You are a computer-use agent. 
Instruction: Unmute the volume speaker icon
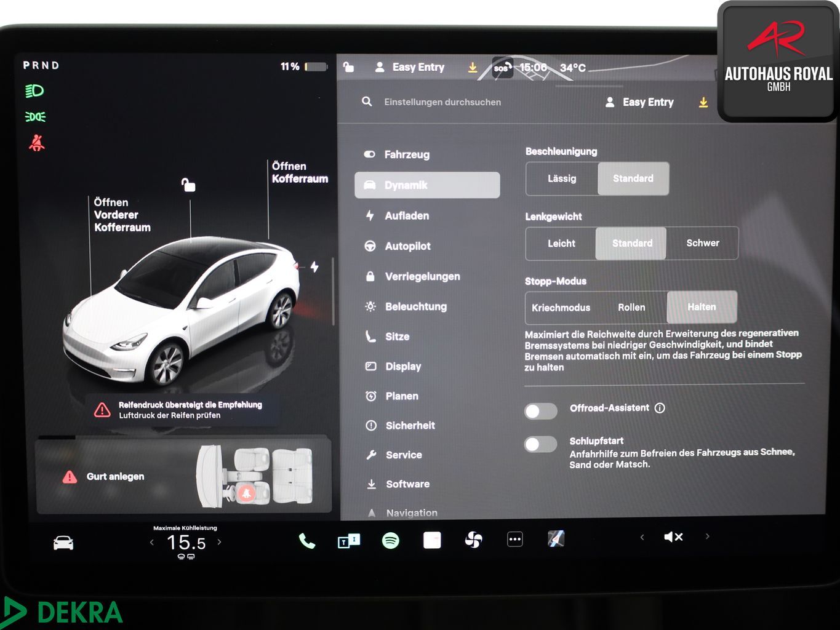(673, 537)
